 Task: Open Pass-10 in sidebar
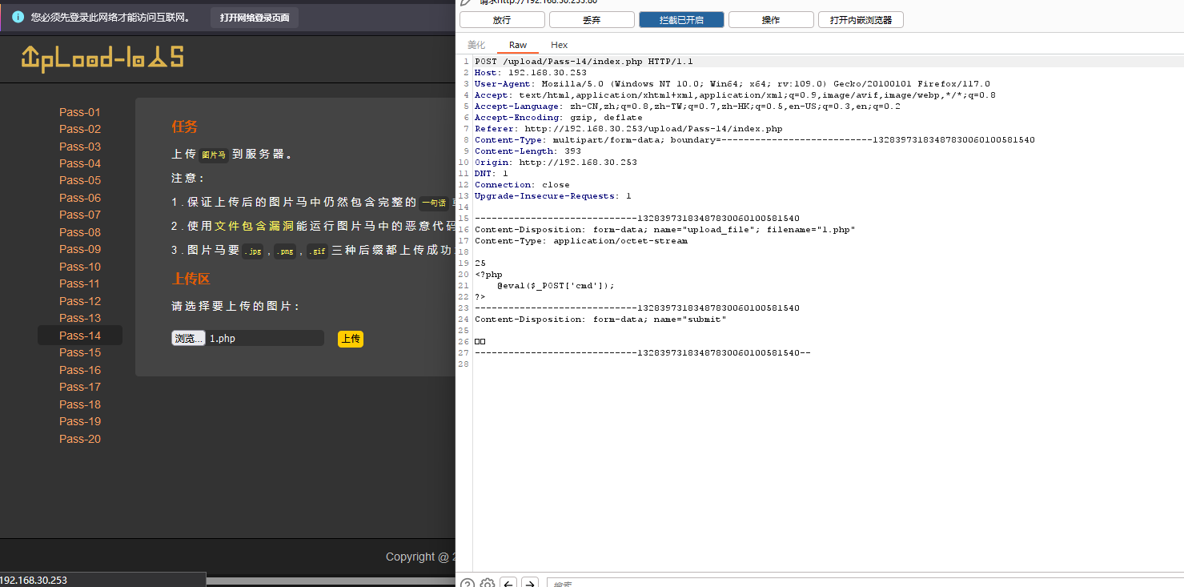click(80, 267)
